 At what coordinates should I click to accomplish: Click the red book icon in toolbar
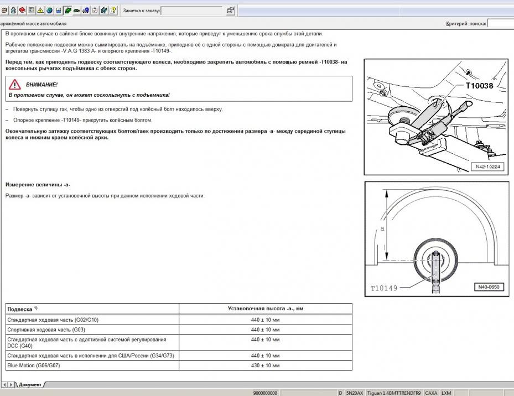22,11
